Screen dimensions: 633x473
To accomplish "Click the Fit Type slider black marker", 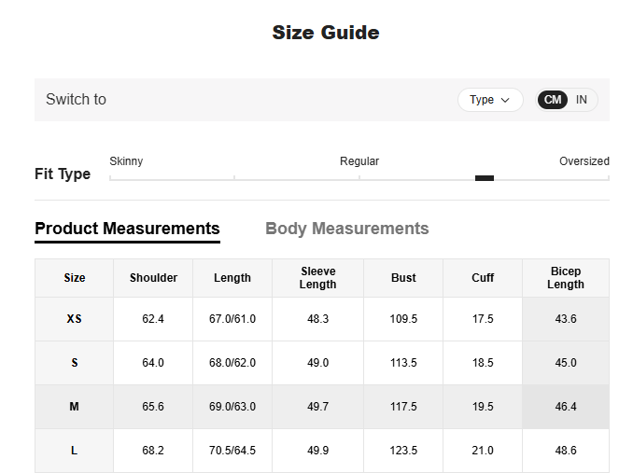I will click(x=484, y=178).
